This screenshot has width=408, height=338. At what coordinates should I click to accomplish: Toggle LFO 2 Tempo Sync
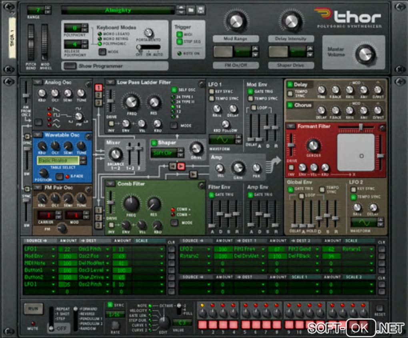click(353, 197)
